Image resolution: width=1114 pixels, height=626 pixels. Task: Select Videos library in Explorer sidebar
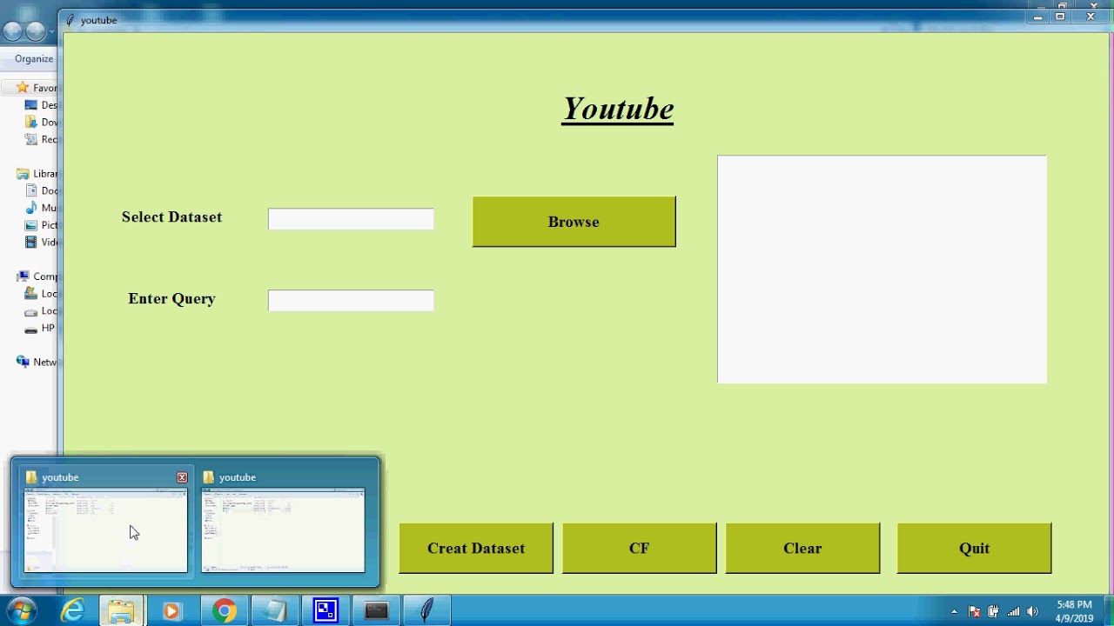click(41, 243)
